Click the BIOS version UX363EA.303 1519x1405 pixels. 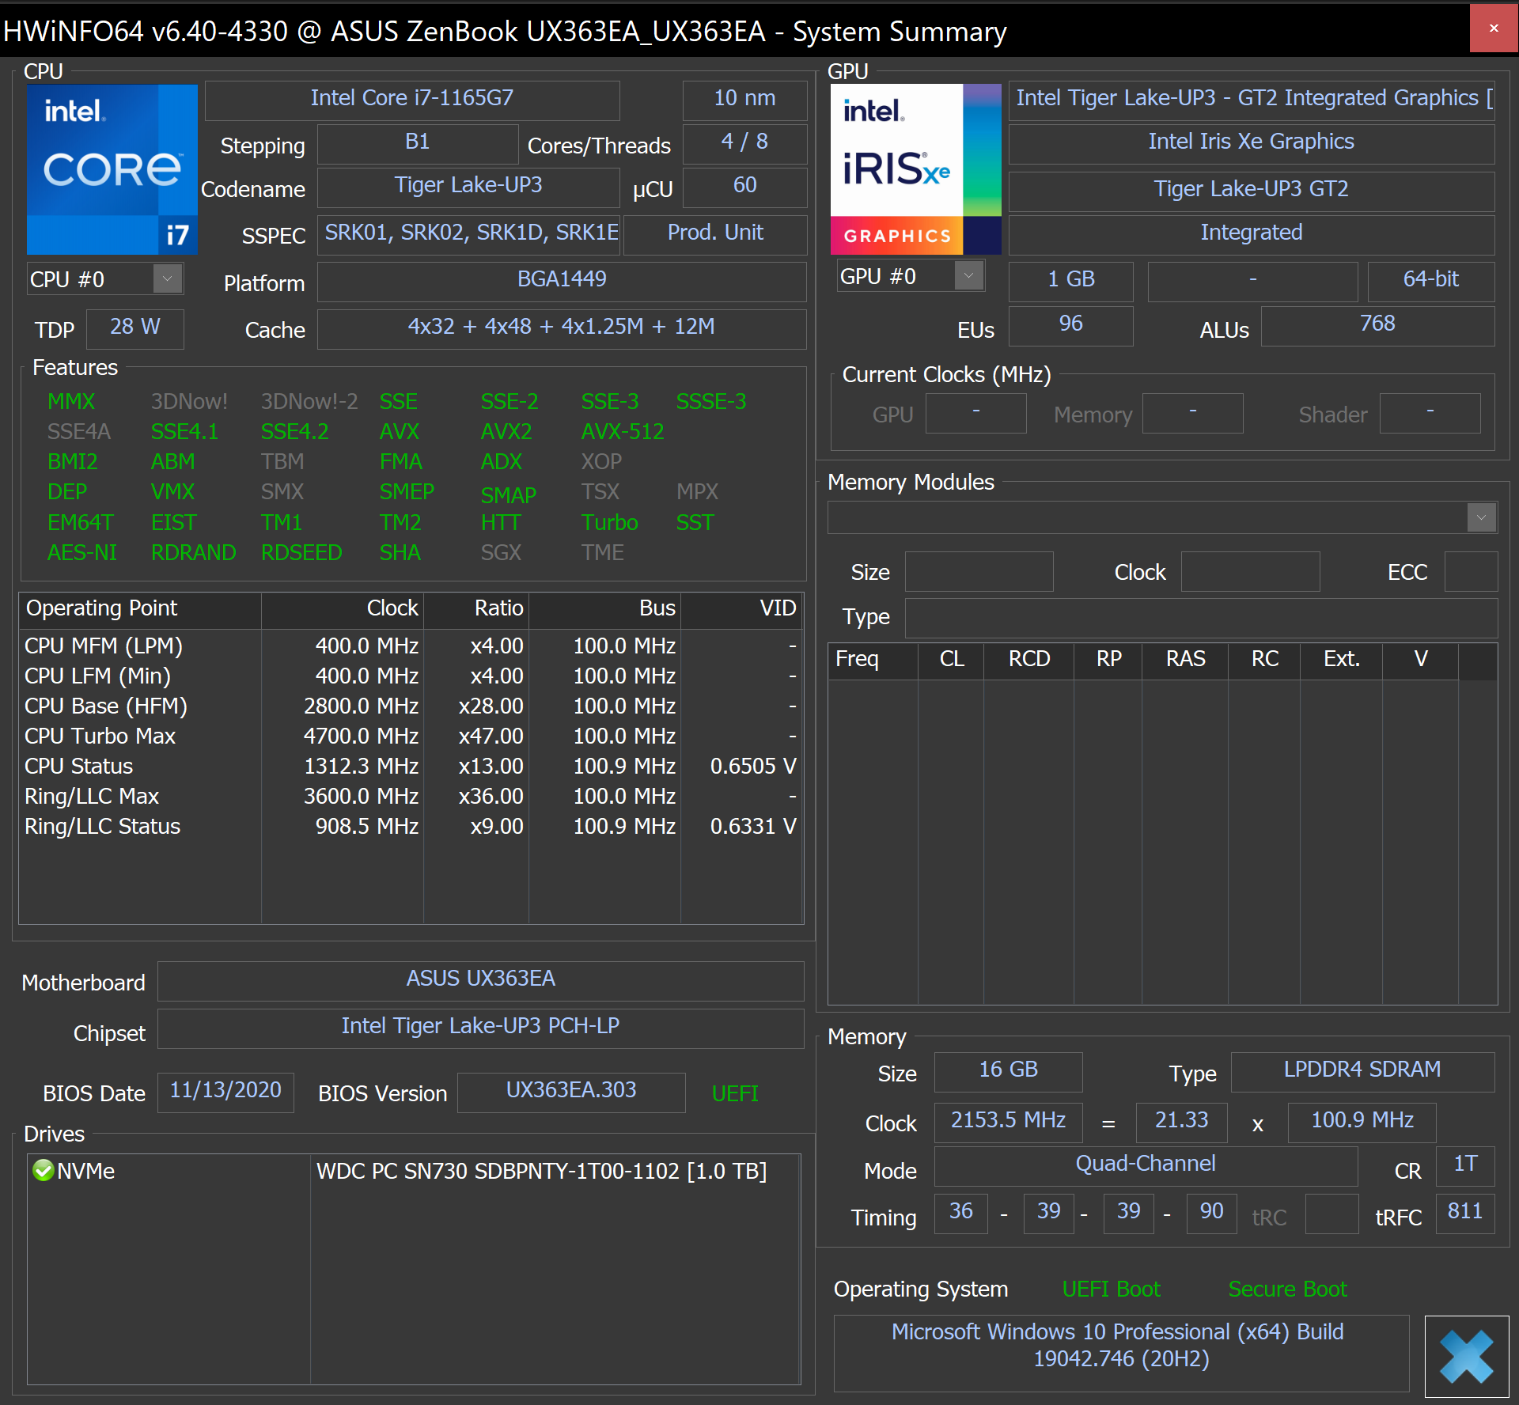[x=571, y=1091]
